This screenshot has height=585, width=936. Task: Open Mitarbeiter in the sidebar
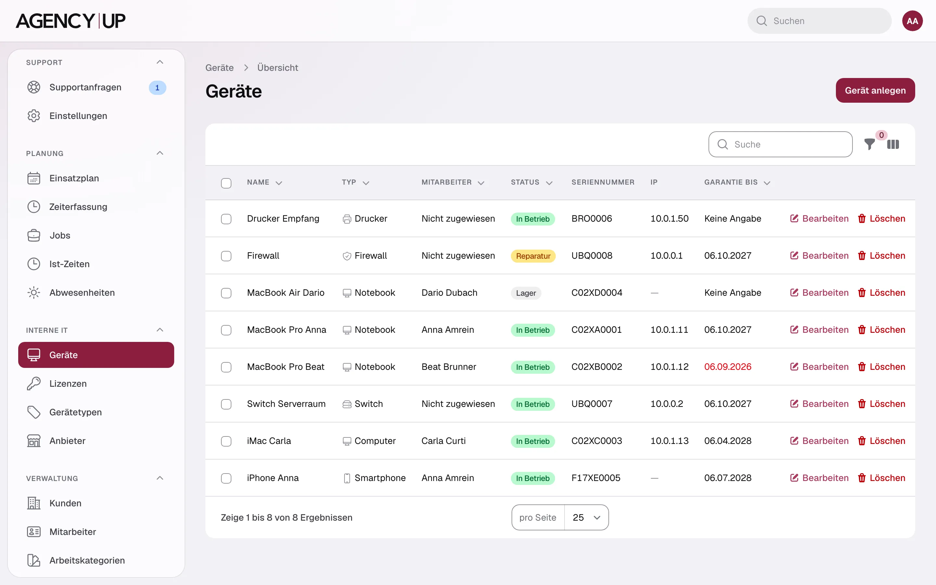coord(96,532)
